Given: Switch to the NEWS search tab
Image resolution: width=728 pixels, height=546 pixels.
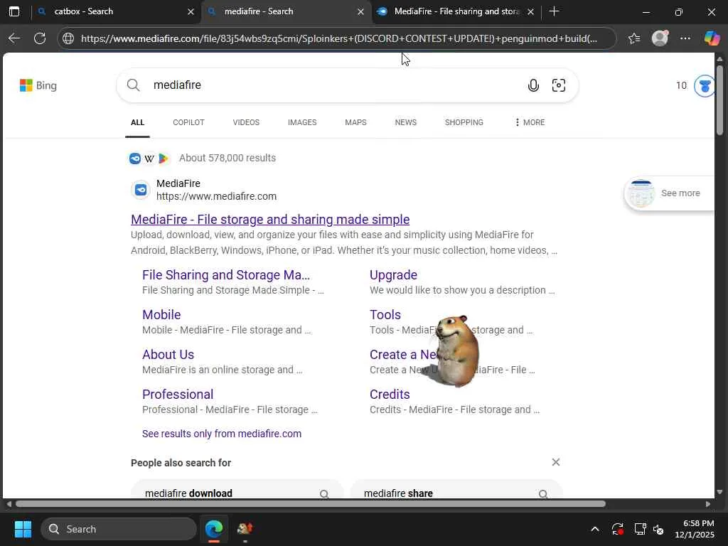Looking at the screenshot, I should click(406, 122).
